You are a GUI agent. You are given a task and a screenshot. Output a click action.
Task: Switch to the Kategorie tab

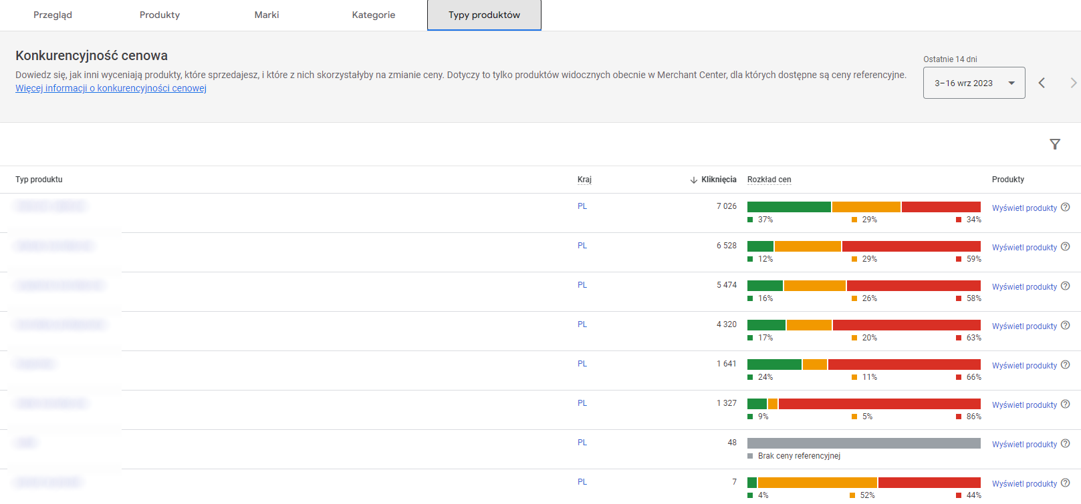[x=374, y=15]
